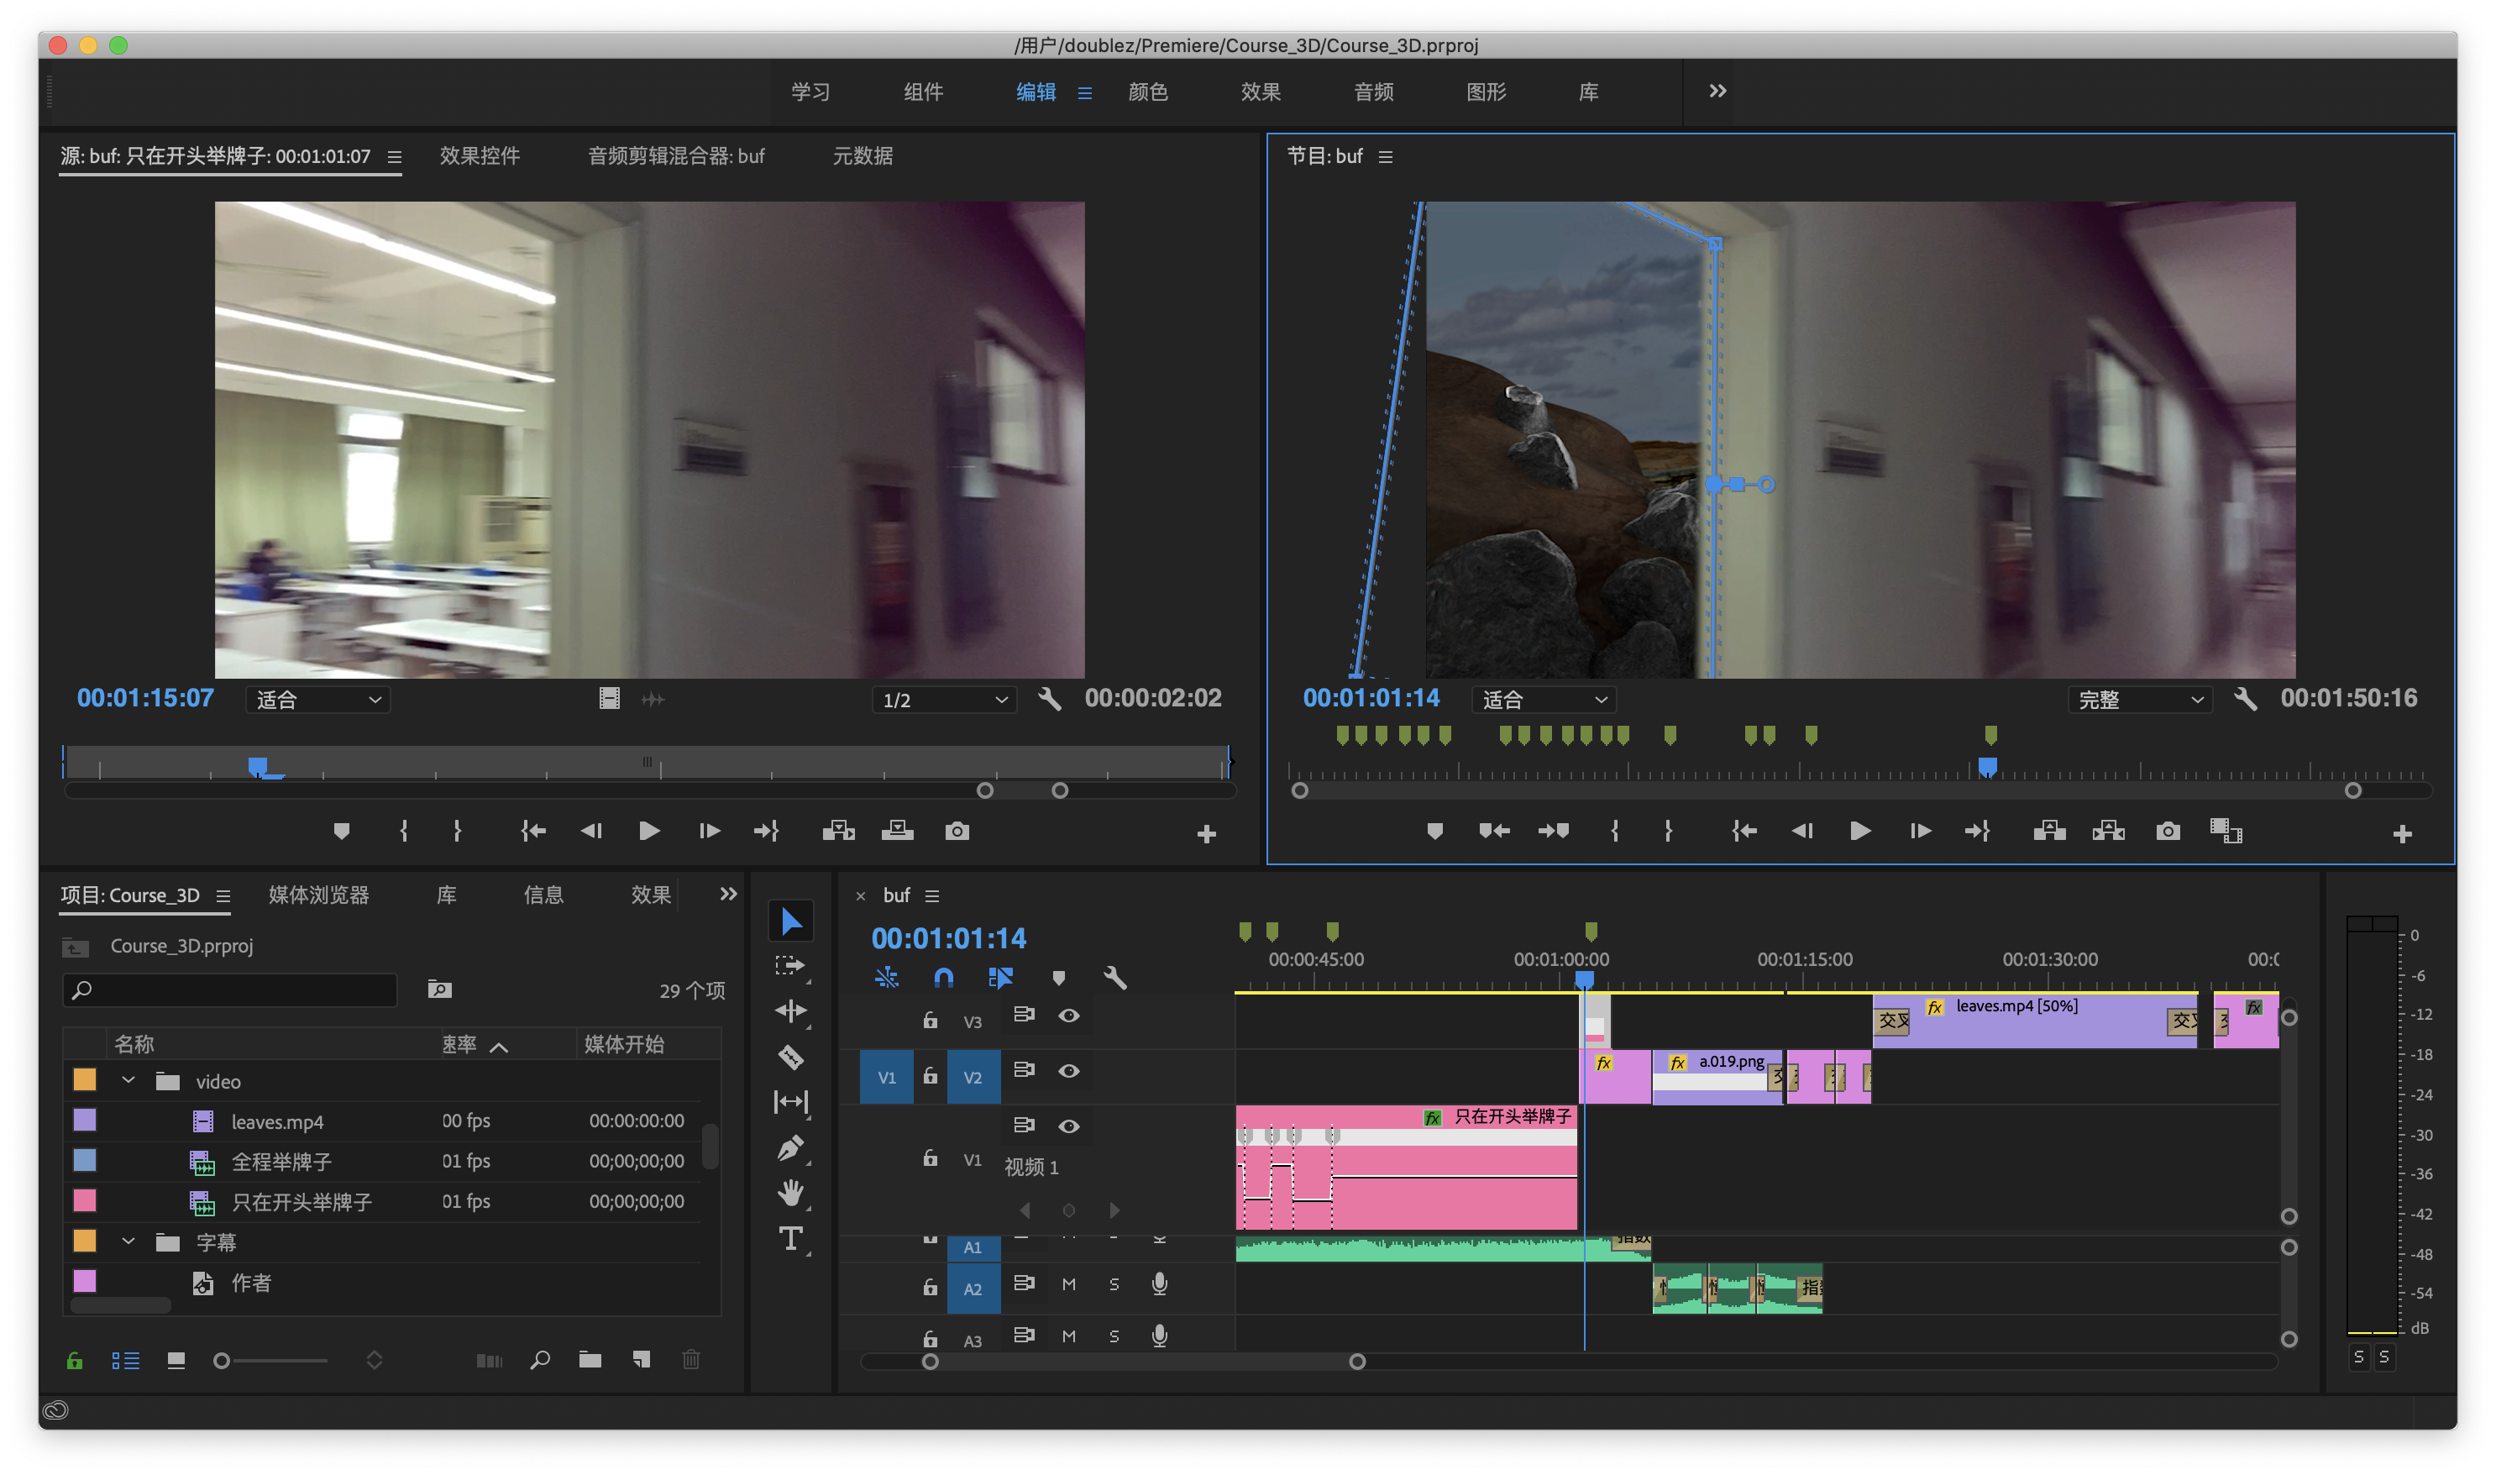Toggle V3 track output eye icon
This screenshot has width=2496, height=1475.
click(x=1068, y=1016)
